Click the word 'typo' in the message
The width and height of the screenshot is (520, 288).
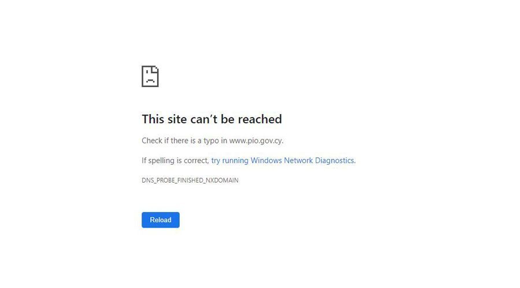pyautogui.click(x=211, y=141)
